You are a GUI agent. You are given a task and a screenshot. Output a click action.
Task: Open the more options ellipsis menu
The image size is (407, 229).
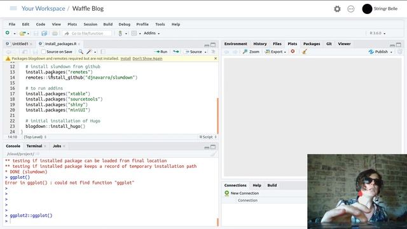pos(350,9)
